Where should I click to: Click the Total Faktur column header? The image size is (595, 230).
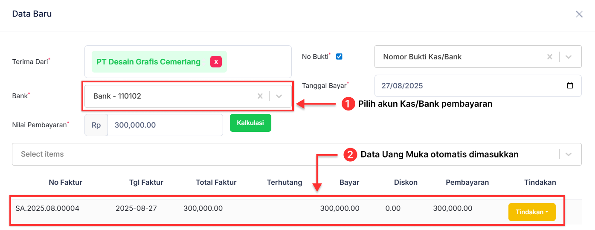click(216, 182)
